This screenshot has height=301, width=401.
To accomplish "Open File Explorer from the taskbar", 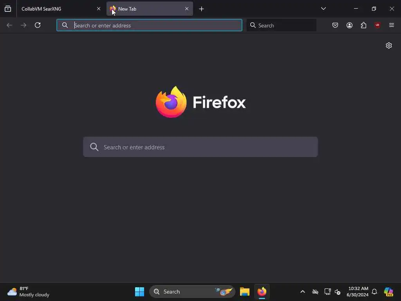I will [245, 292].
